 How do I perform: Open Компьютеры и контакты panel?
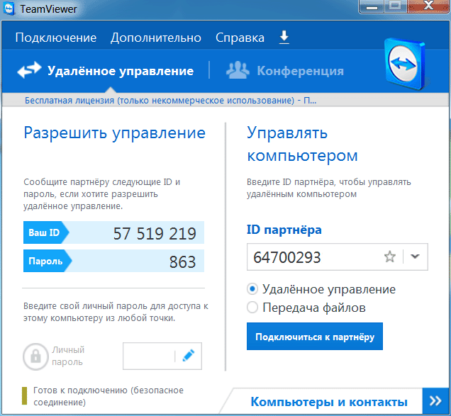[329, 402]
